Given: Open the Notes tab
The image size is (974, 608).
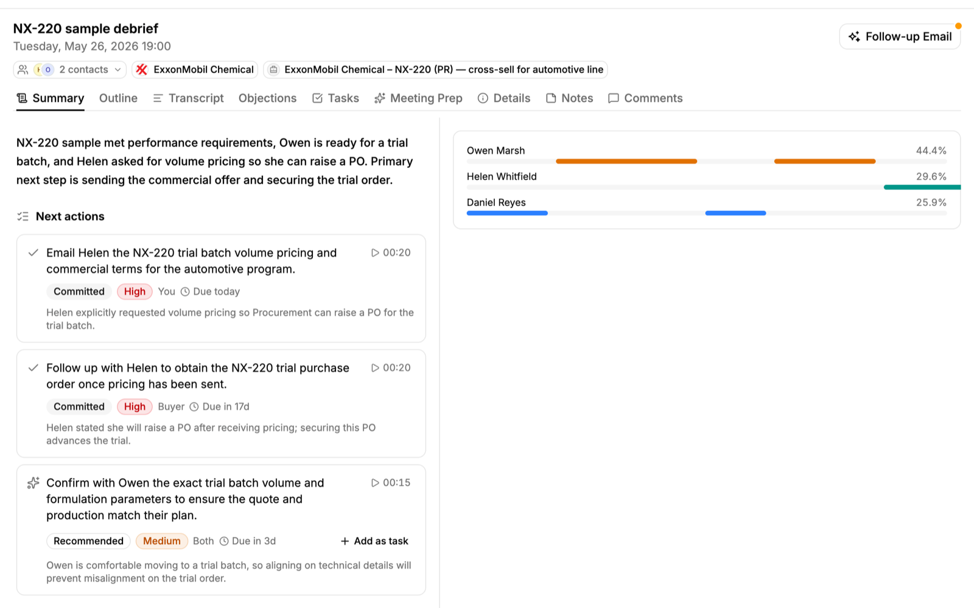Looking at the screenshot, I should [x=569, y=98].
